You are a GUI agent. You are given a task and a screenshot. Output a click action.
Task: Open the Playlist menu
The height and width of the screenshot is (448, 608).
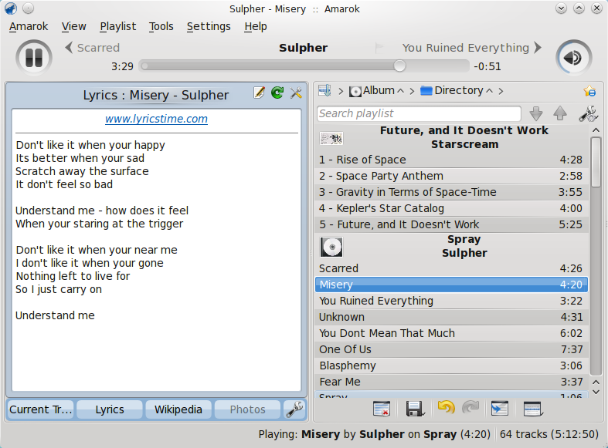click(x=118, y=26)
